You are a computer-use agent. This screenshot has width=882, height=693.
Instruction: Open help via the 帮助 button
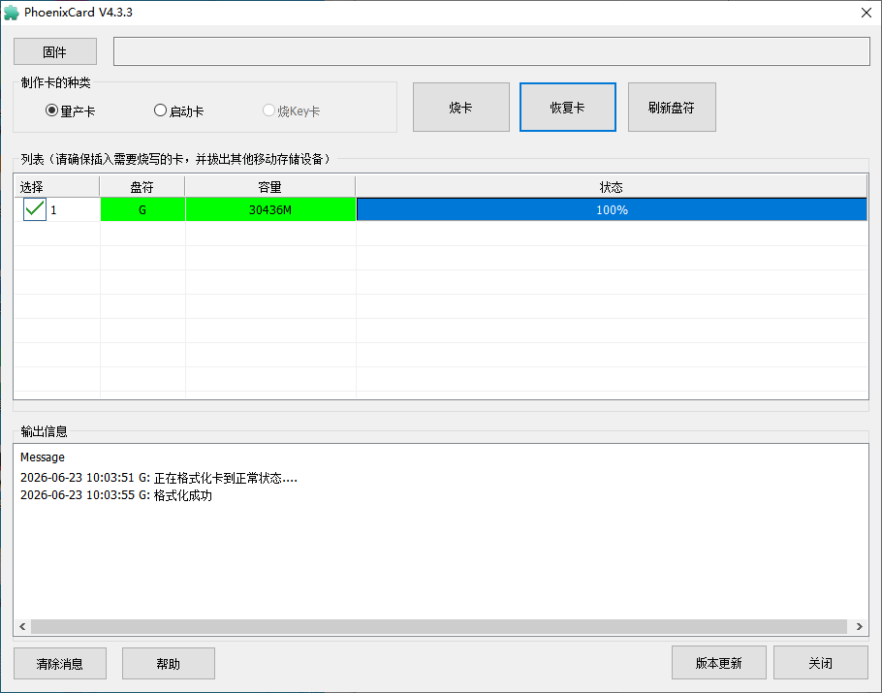pos(169,664)
